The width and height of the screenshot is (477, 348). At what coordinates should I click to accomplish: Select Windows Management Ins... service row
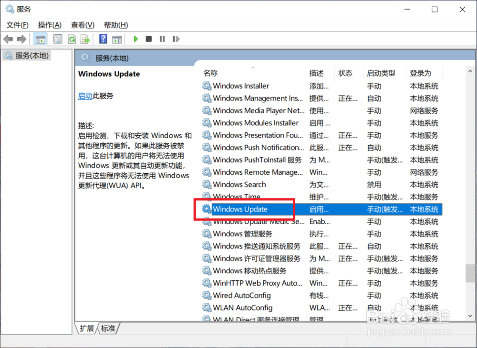[x=321, y=99]
